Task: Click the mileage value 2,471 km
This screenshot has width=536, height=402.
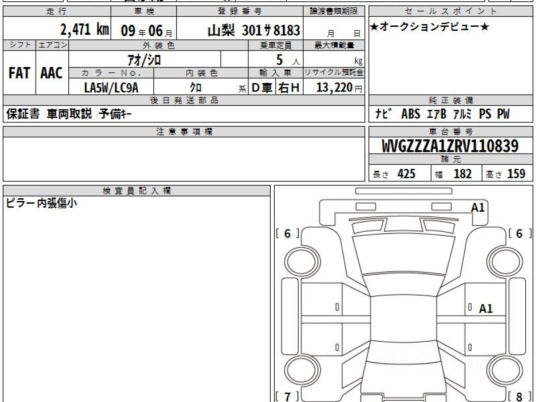Action: pyautogui.click(x=85, y=29)
